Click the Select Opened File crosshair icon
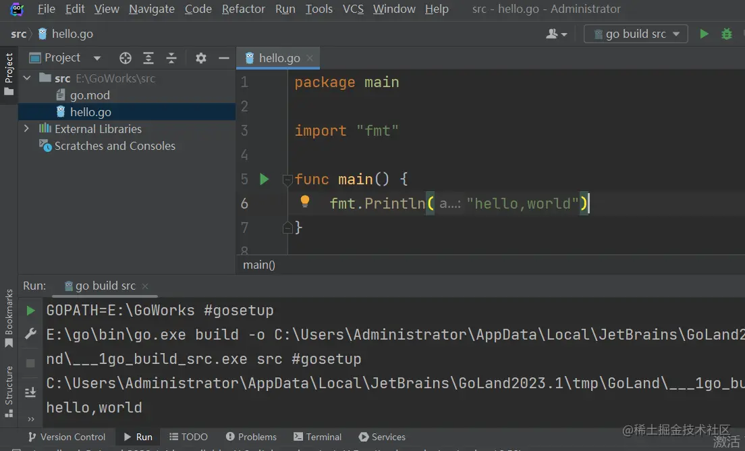The image size is (745, 451). click(126, 58)
